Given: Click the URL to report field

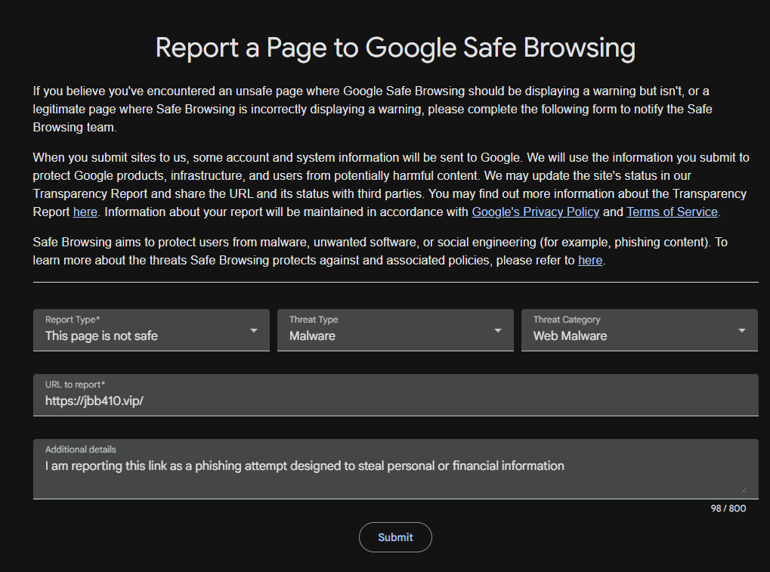Looking at the screenshot, I should point(396,394).
